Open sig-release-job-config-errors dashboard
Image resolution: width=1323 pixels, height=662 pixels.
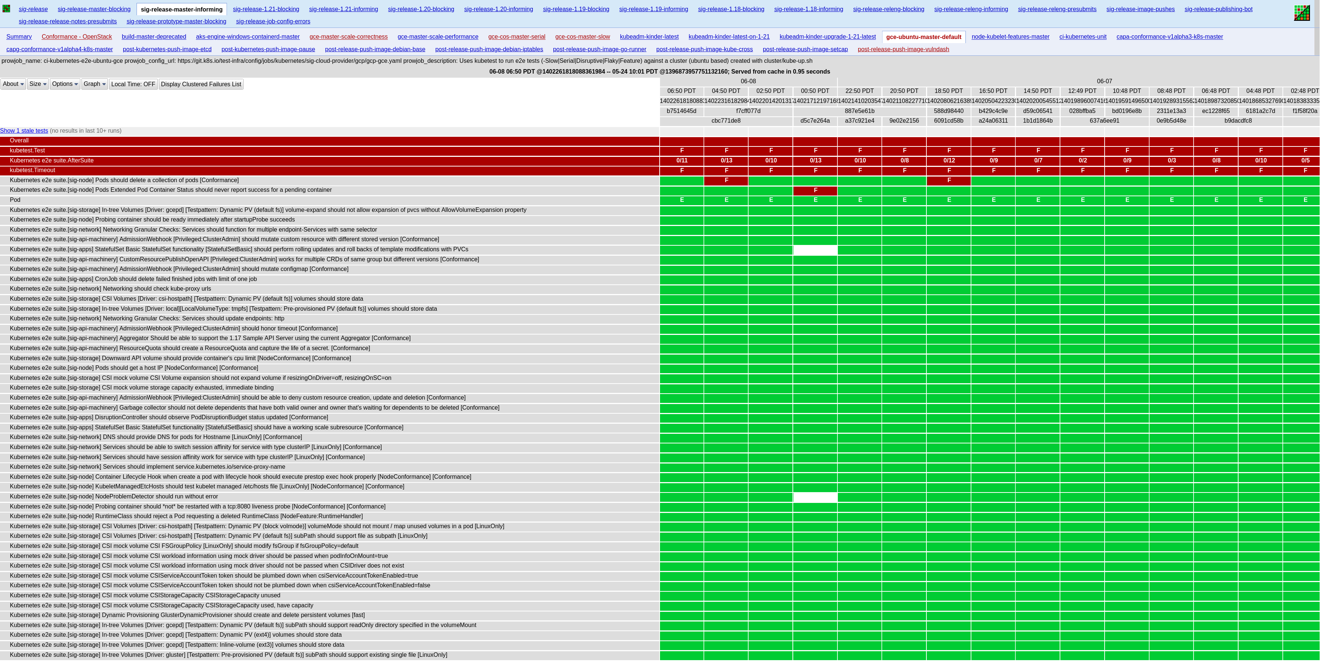(x=273, y=22)
